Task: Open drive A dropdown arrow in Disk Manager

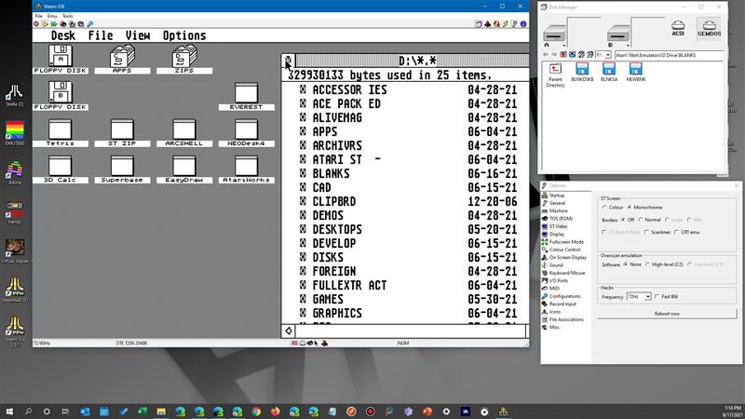Action: point(563,46)
